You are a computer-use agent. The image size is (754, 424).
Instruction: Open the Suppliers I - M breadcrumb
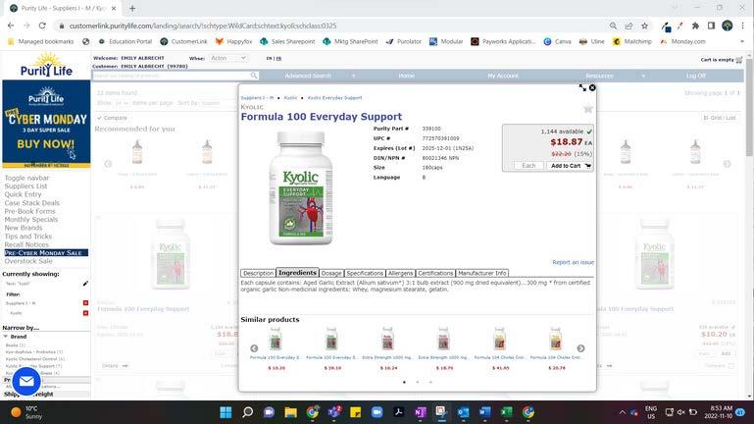(257, 98)
